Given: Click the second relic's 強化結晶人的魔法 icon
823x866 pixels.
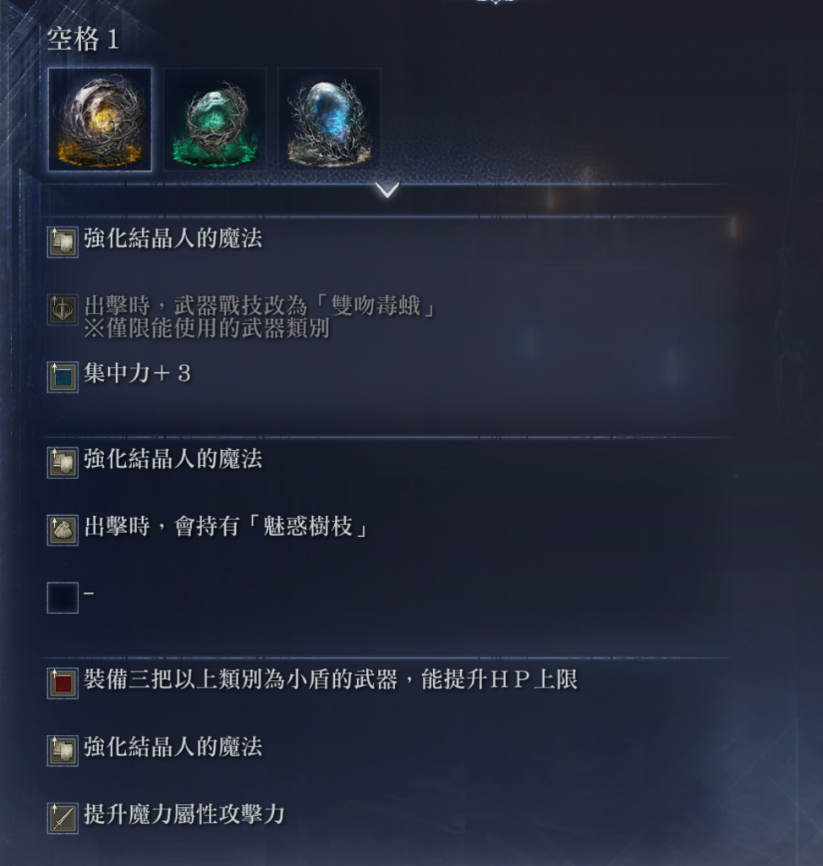Looking at the screenshot, I should point(63,463).
